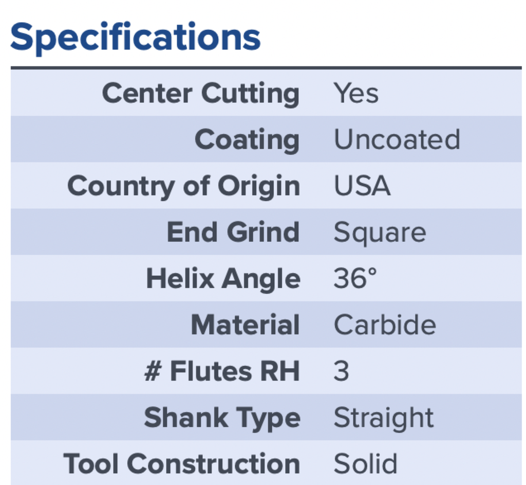This screenshot has width=526, height=485.
Task: Click the Carbide value
Action: (x=385, y=325)
